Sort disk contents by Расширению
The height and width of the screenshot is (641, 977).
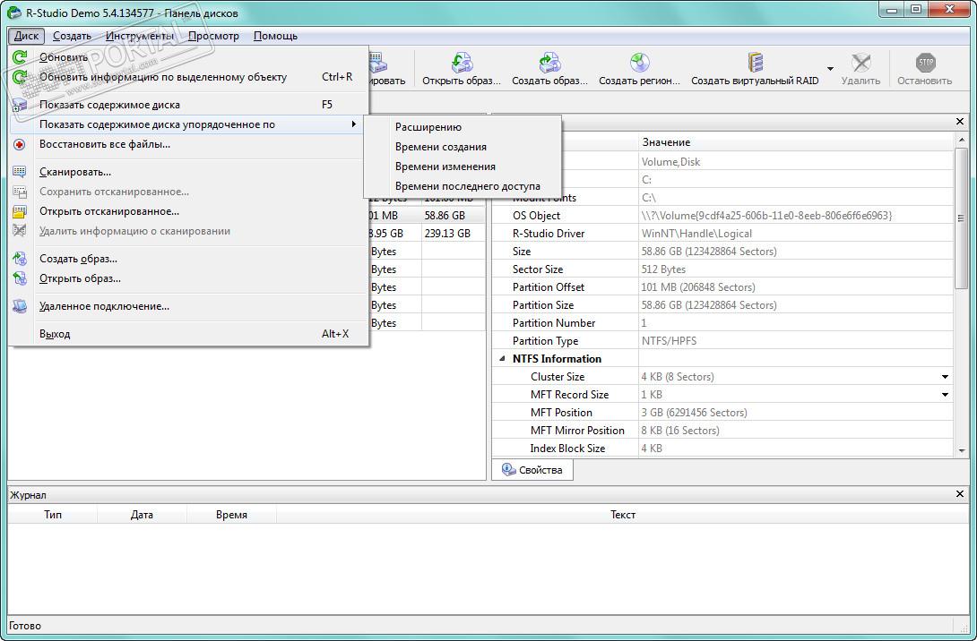click(463, 127)
